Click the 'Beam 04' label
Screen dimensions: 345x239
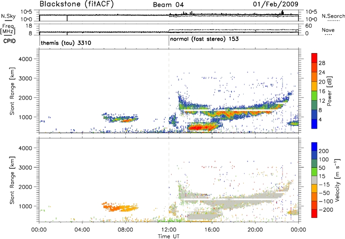tap(168, 5)
